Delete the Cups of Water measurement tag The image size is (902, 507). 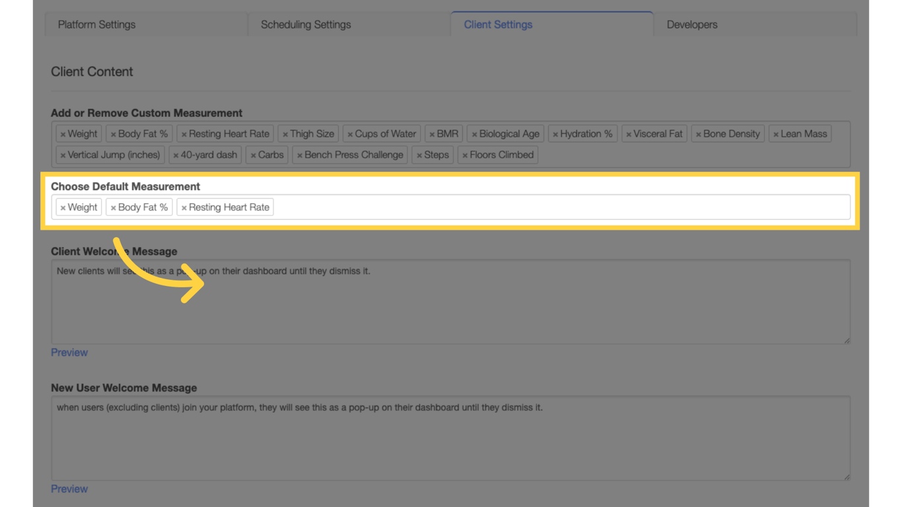pyautogui.click(x=350, y=135)
